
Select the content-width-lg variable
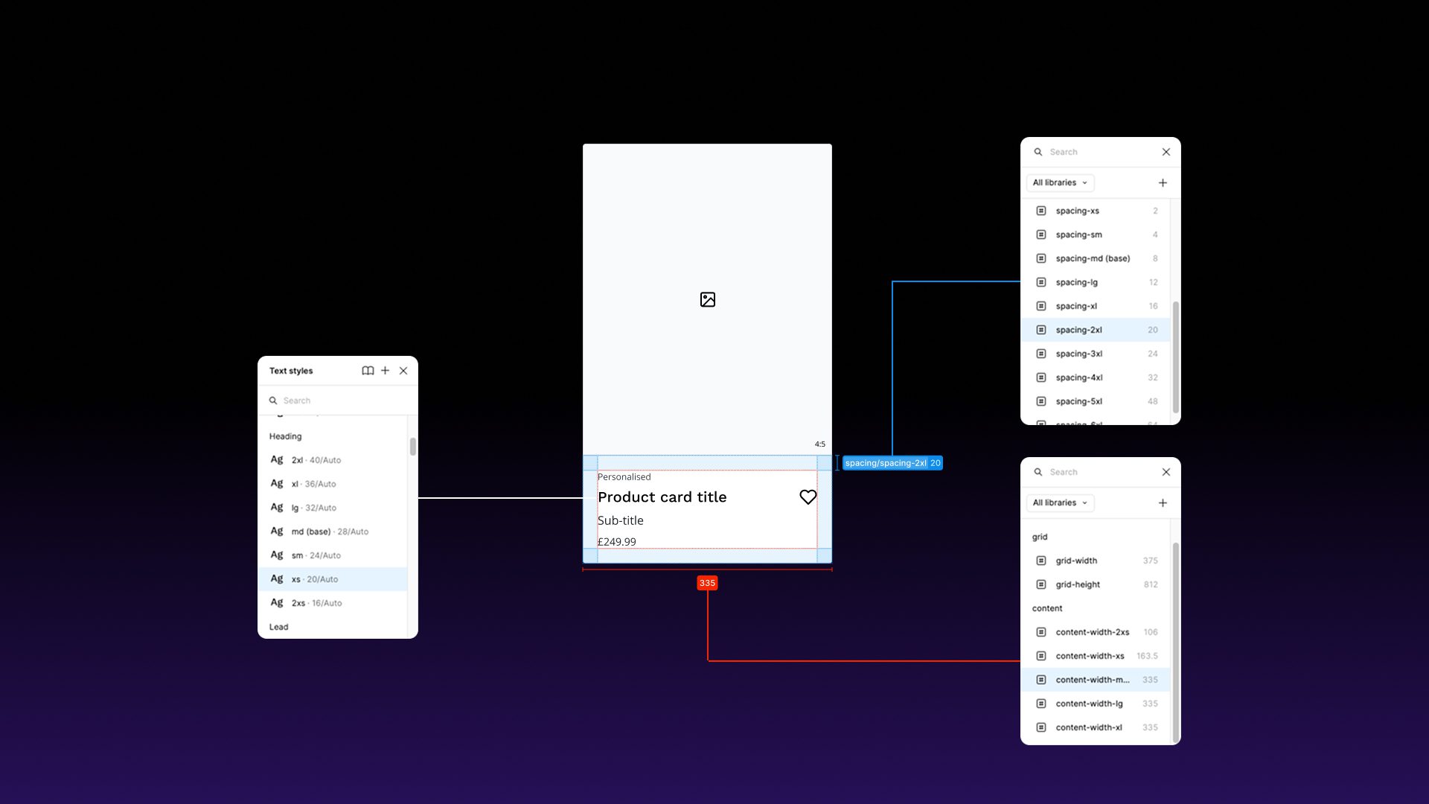(1096, 703)
